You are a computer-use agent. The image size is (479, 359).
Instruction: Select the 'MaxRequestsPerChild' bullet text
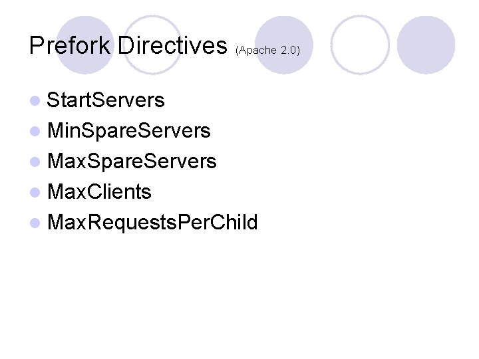tap(153, 222)
